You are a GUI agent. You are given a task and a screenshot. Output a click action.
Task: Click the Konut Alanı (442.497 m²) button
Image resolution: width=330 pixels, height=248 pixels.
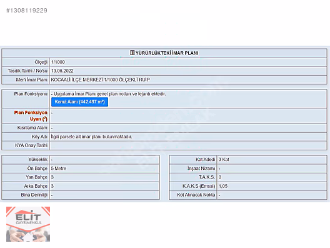point(79,102)
